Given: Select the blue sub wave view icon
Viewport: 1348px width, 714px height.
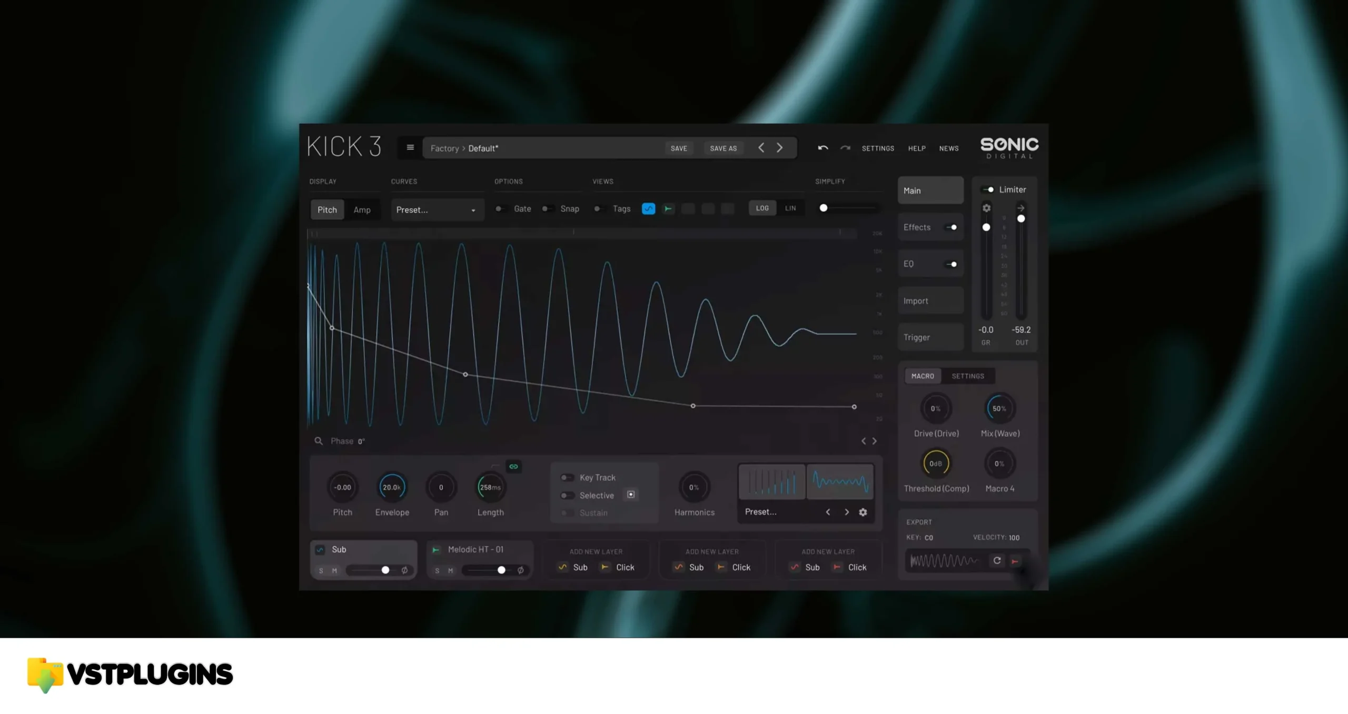Looking at the screenshot, I should pyautogui.click(x=648, y=209).
